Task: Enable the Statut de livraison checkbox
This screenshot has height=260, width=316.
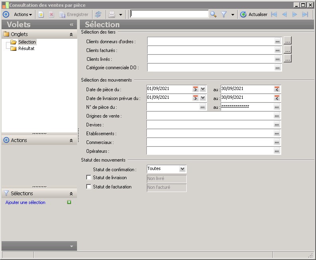Action: tap(89, 178)
